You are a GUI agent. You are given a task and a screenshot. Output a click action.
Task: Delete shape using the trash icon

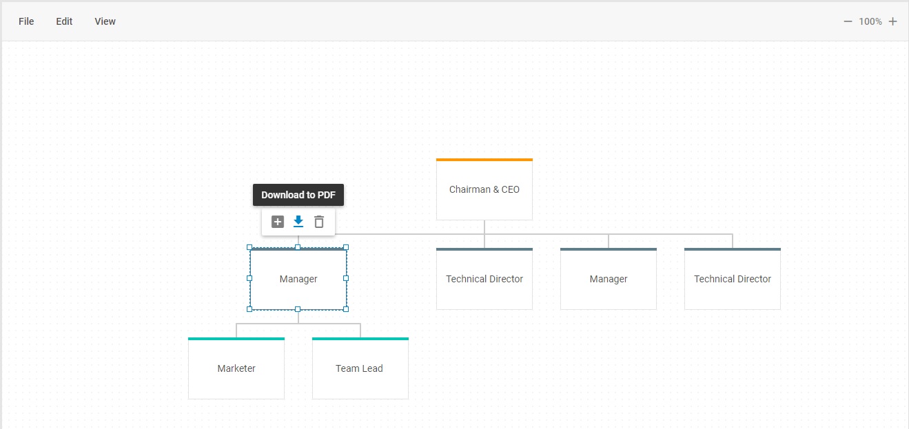click(319, 222)
